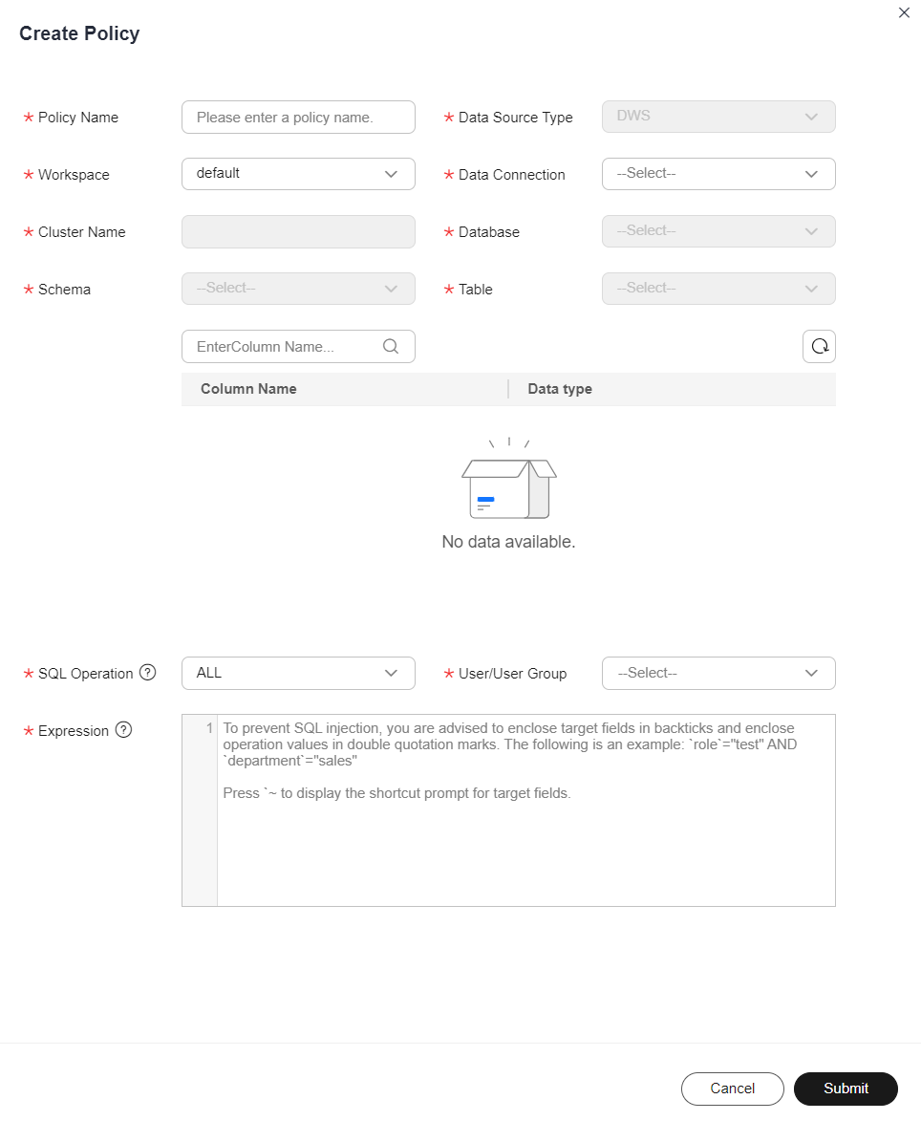The image size is (921, 1121).
Task: Cancel policy creation
Action: click(x=733, y=1089)
